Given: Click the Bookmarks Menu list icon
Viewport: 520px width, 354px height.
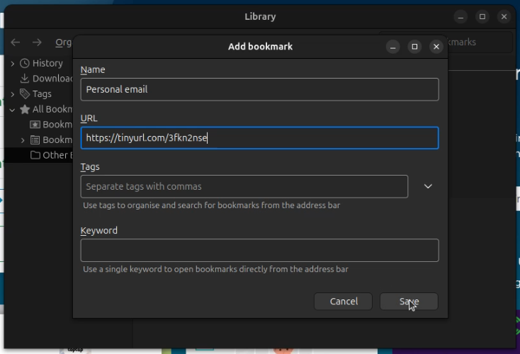Looking at the screenshot, I should coord(35,140).
